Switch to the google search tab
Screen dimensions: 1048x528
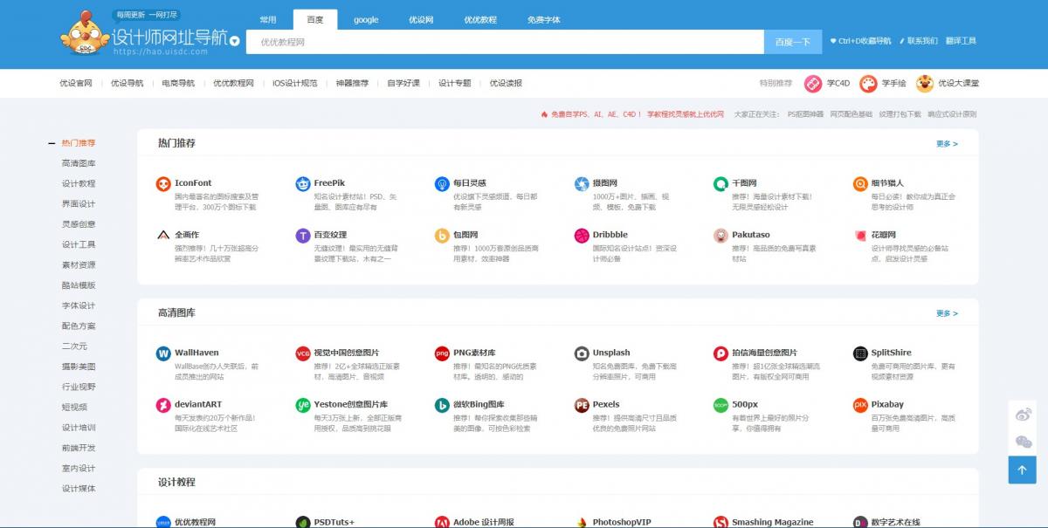pos(366,19)
